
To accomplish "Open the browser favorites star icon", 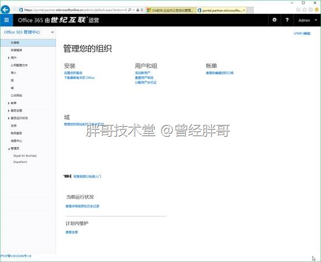I will point(304,10).
